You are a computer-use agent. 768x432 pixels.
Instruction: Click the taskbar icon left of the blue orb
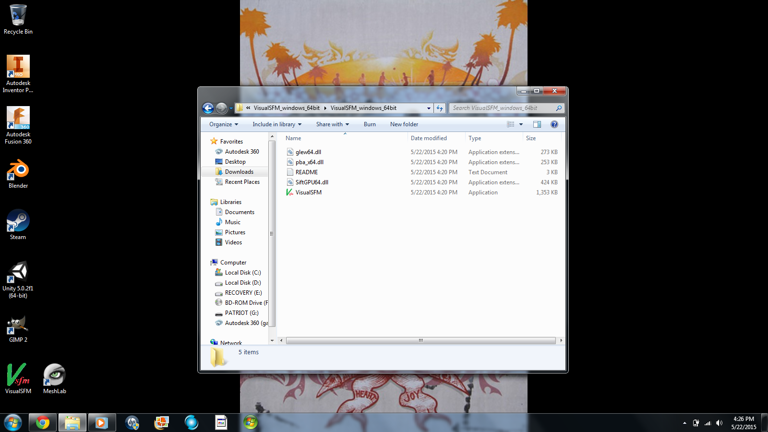point(162,423)
